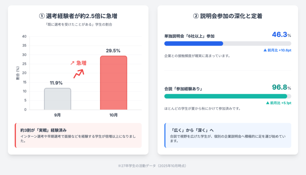The image size is (306, 175).
Task: Click the small arrow beside 急増 label
Action: tap(72, 63)
